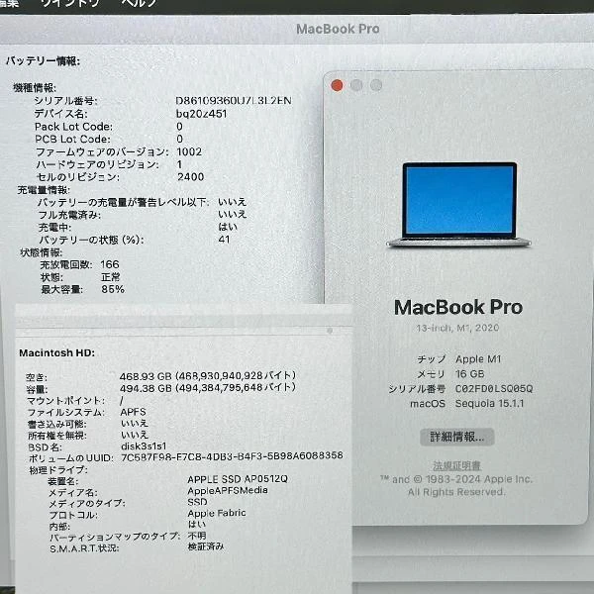Screen dimensions: 594x594
Task: Select the chip value Apple M1
Action: tap(478, 359)
